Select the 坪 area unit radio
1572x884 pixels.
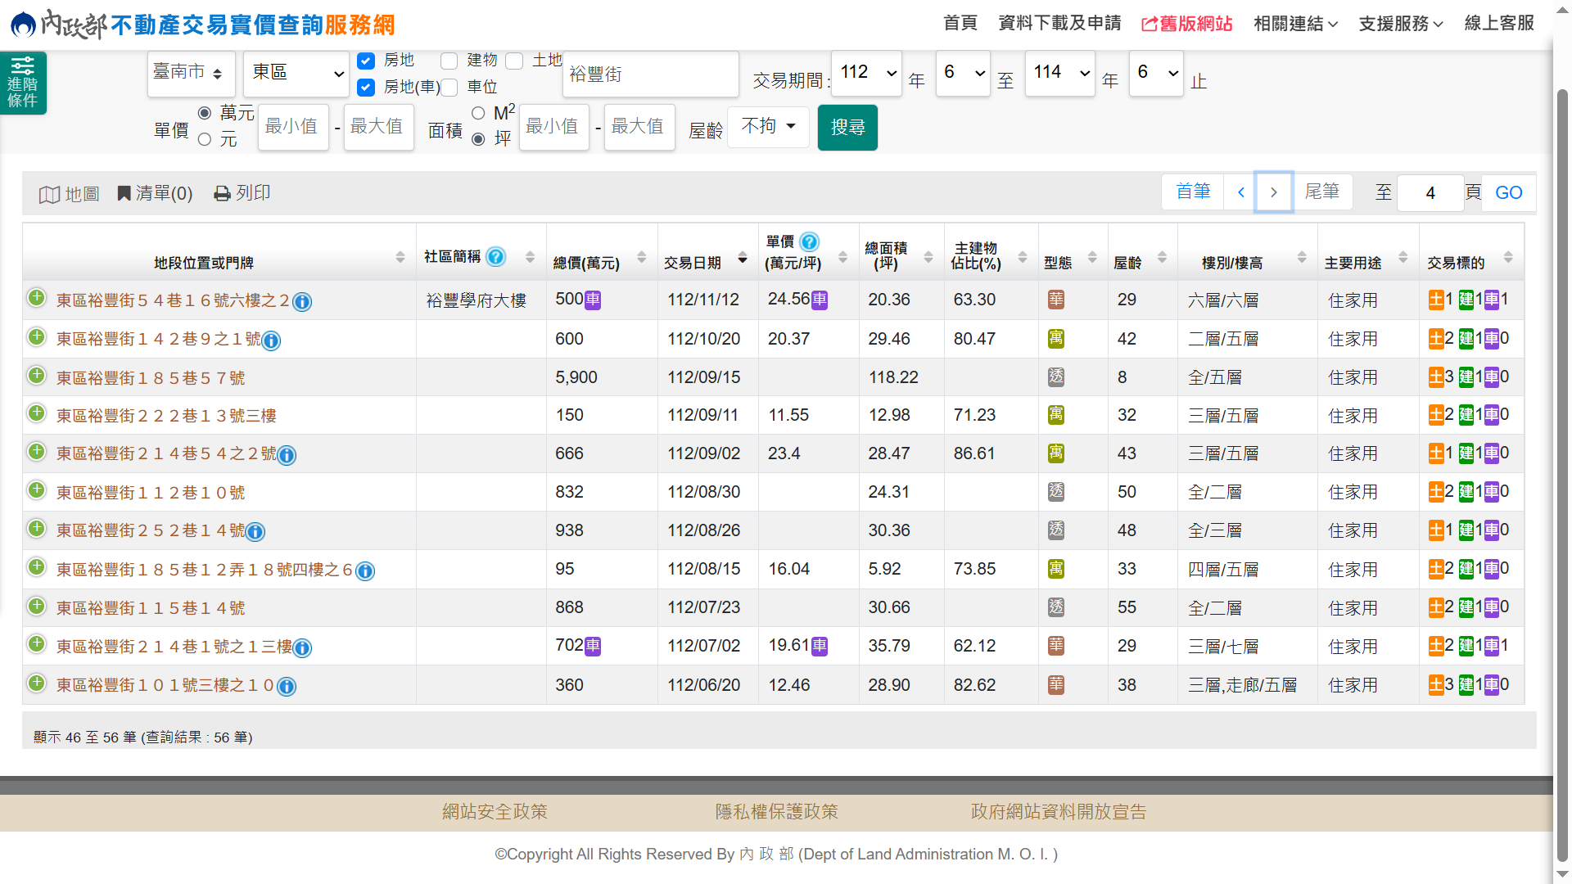pyautogui.click(x=478, y=139)
